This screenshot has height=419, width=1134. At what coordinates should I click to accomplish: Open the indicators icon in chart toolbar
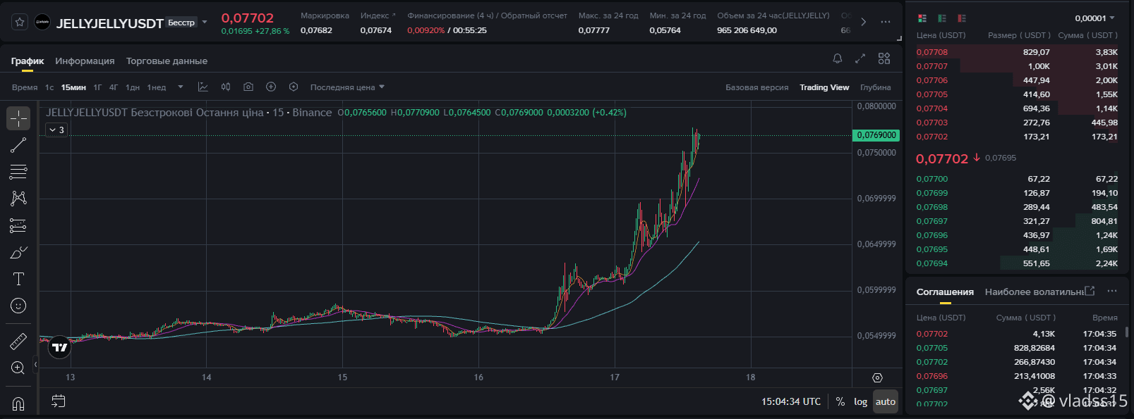click(x=203, y=87)
